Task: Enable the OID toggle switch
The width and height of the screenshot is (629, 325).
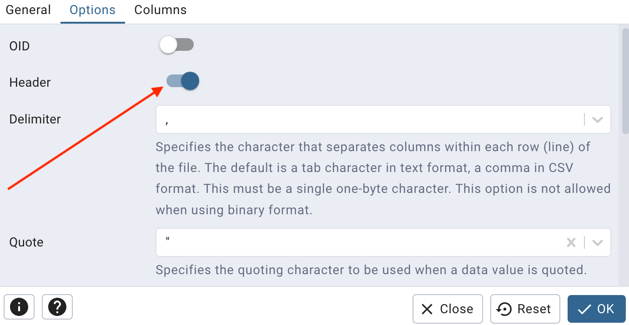Action: pyautogui.click(x=177, y=45)
